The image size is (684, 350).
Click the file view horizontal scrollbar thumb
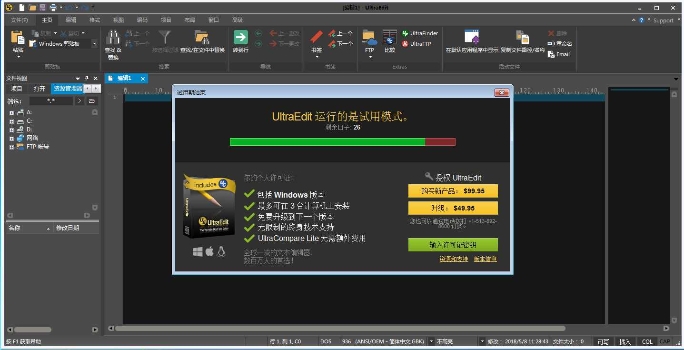(x=33, y=330)
